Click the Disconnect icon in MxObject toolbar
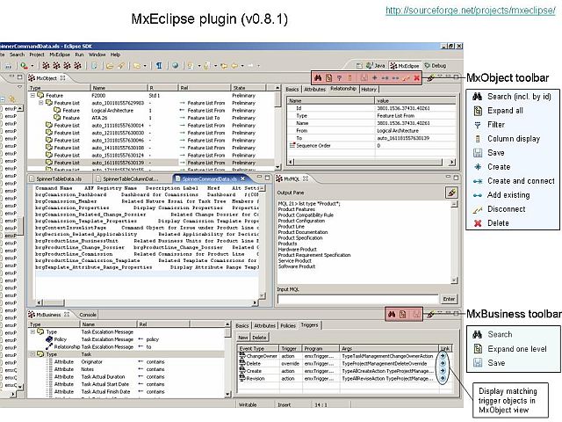The width and height of the screenshot is (562, 422). (406, 78)
